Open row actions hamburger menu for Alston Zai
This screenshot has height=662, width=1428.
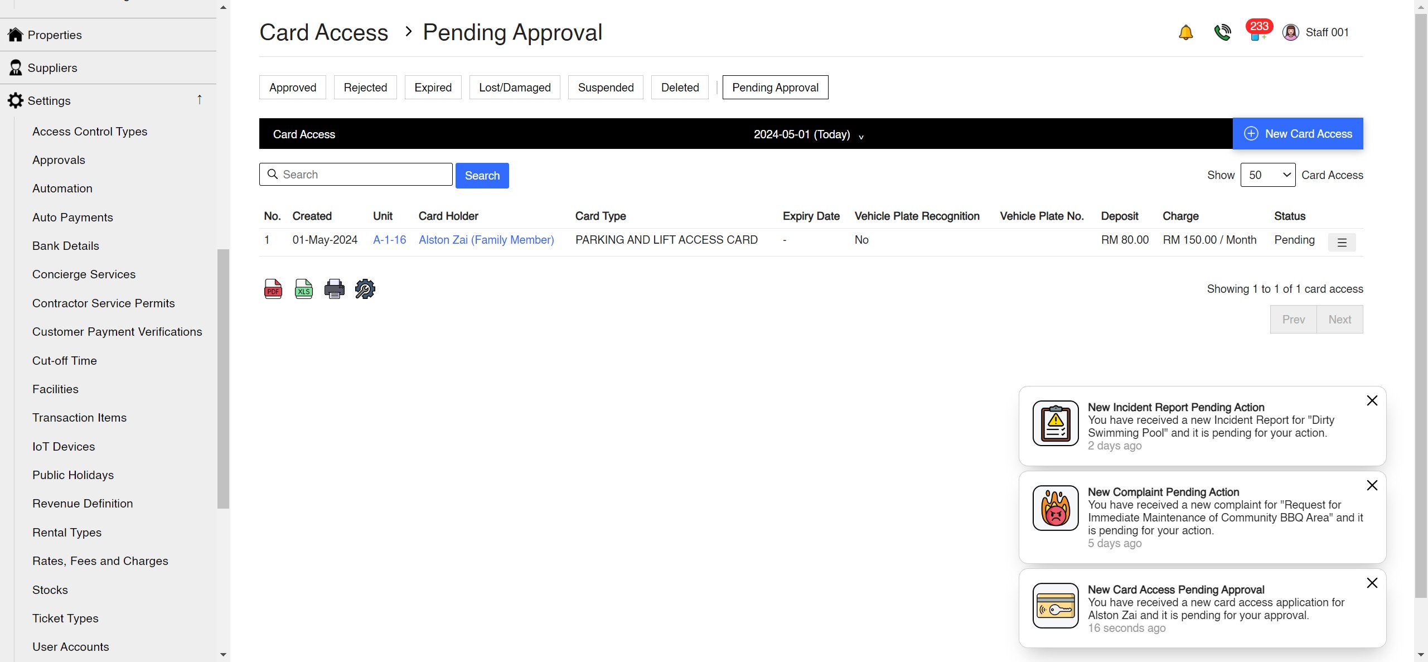1342,243
